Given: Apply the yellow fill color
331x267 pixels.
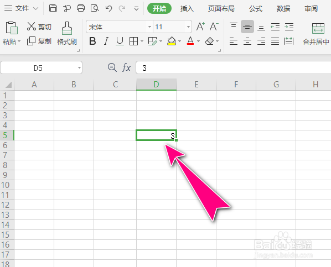Looking at the screenshot, I should (172, 41).
